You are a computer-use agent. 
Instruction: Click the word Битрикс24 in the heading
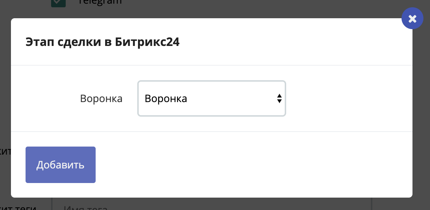(x=147, y=42)
